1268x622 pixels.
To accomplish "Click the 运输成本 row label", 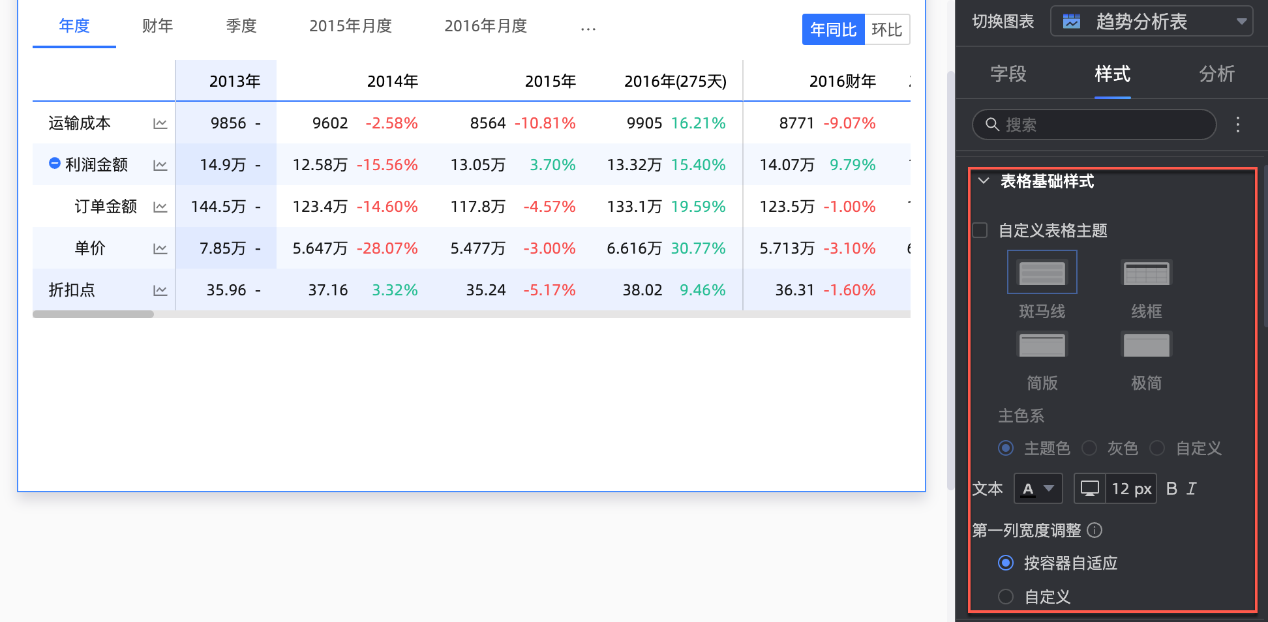I will point(80,123).
